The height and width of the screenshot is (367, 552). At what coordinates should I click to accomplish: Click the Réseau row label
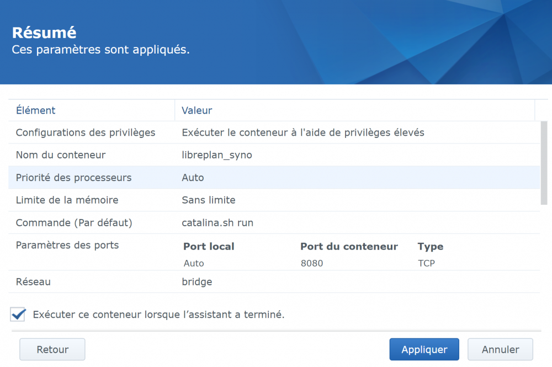(x=33, y=282)
